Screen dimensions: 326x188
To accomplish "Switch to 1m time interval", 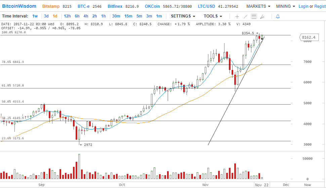I will 159,16.
